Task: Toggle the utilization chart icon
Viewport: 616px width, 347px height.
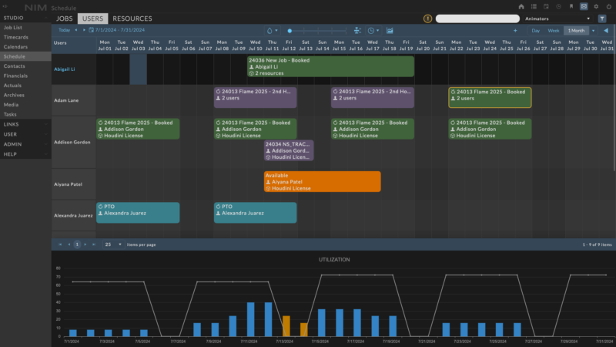Action: pos(390,30)
